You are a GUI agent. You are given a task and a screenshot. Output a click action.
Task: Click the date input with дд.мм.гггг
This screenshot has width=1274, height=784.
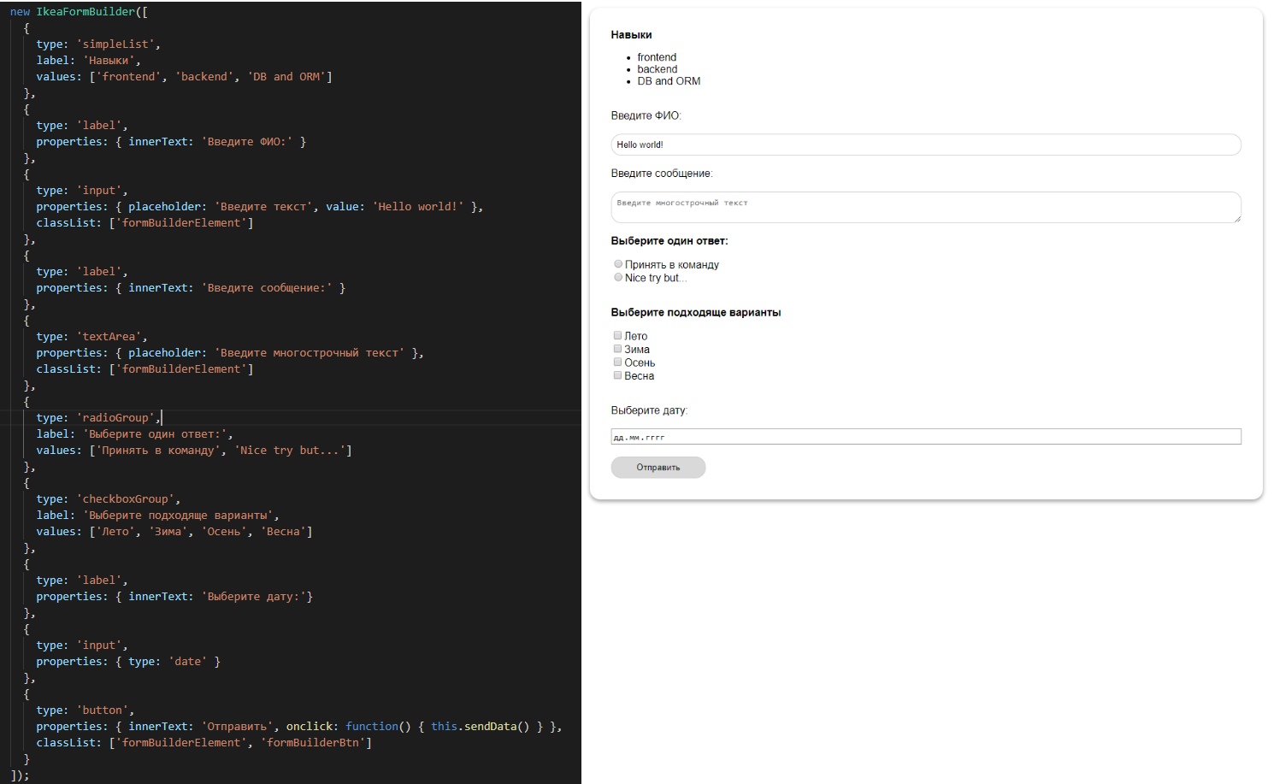point(926,437)
